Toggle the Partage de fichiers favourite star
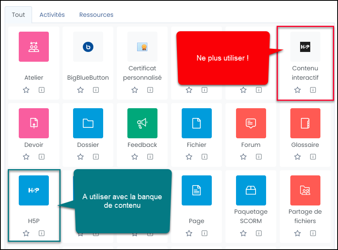Viewport: 338px width, 250px height. (297, 233)
